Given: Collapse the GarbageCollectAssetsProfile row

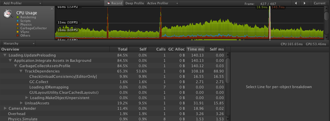Looking at the screenshot, I should point(16,66).
